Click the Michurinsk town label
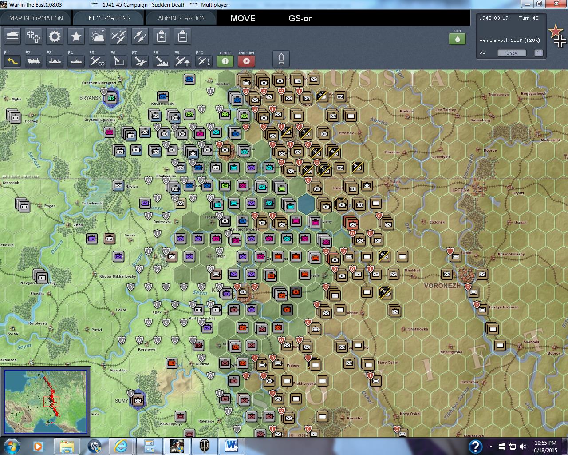Image resolution: width=568 pixels, height=455 pixels. point(551,140)
